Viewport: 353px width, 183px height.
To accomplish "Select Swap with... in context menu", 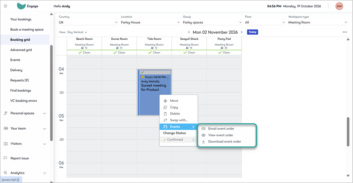I will pyautogui.click(x=178, y=120).
